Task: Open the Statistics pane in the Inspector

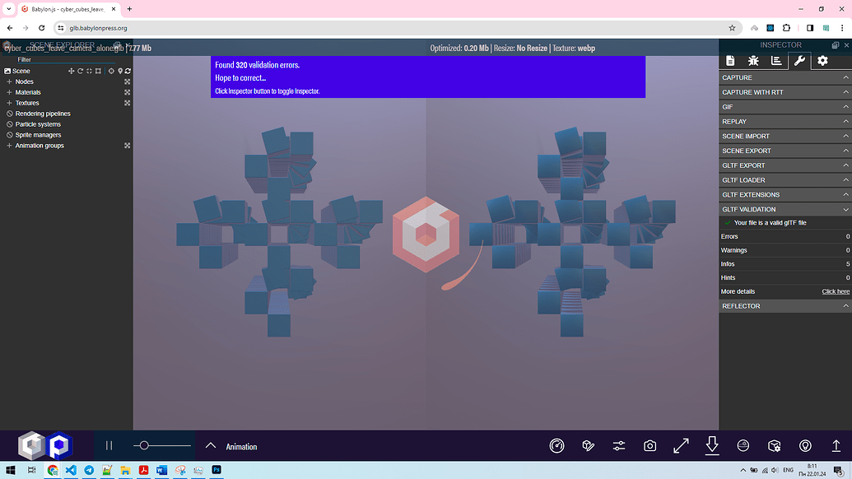Action: tap(775, 59)
